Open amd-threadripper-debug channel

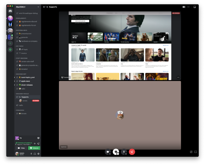coord(28,13)
